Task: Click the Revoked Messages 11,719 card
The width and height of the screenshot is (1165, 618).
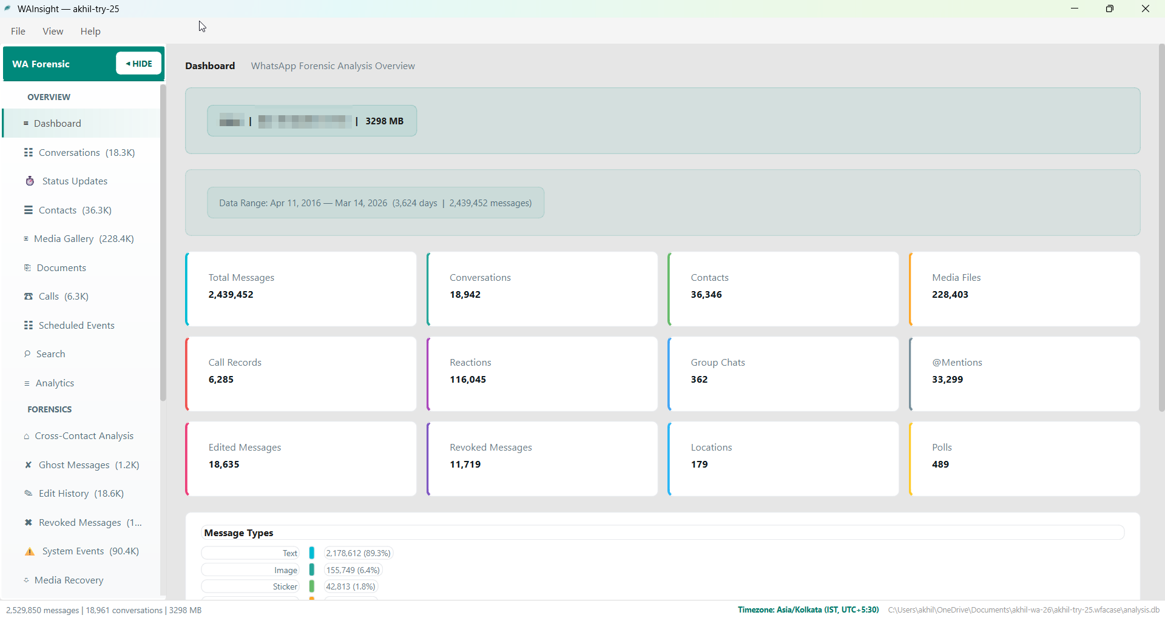Action: pyautogui.click(x=542, y=459)
